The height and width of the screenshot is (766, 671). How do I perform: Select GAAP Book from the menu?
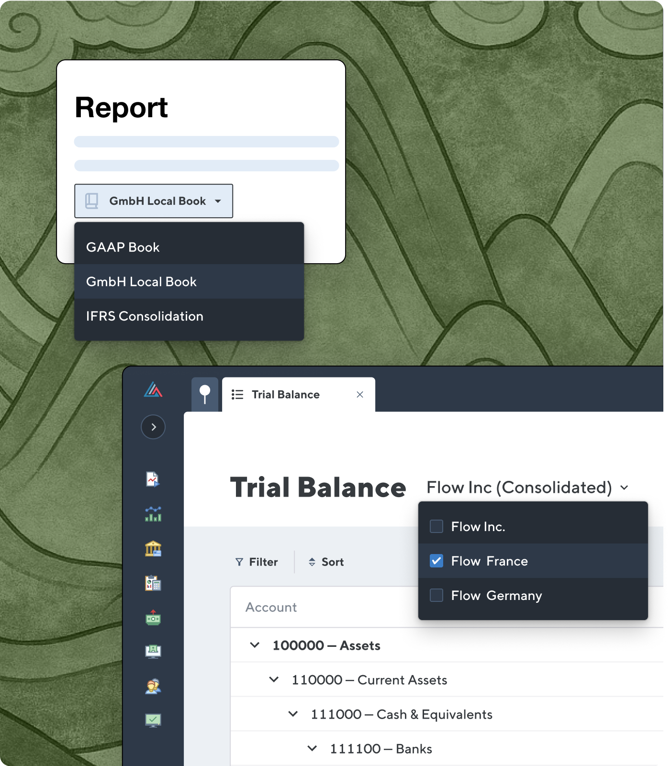[x=189, y=247]
